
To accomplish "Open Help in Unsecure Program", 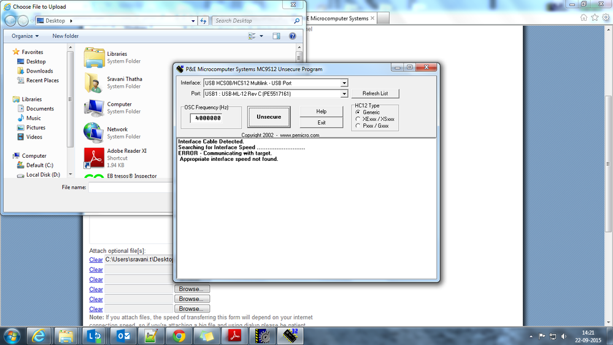I will point(322,112).
